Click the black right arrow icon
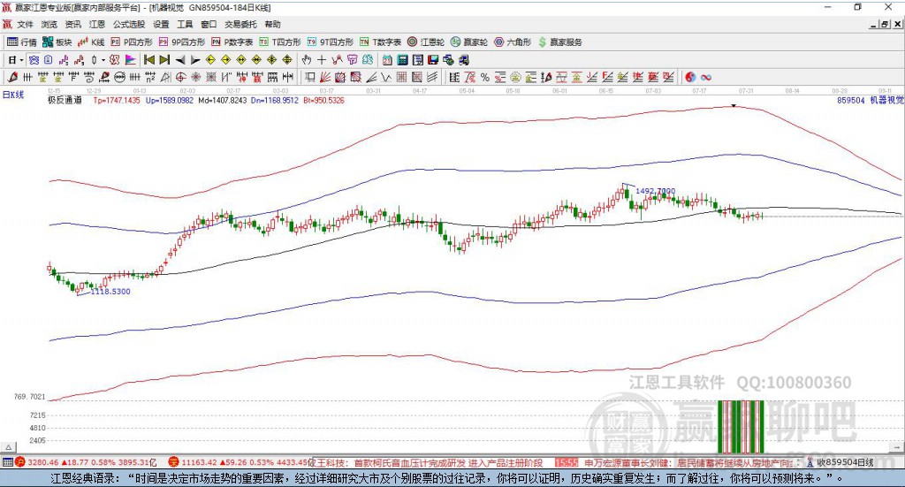Image resolution: width=905 pixels, height=487 pixels. point(195,60)
